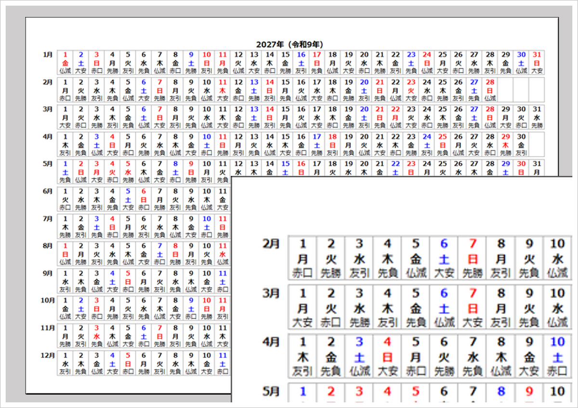This screenshot has width=578, height=408.
Task: Click day 5 (金 先負) in the enlarged 3月 row
Action: 416,307
